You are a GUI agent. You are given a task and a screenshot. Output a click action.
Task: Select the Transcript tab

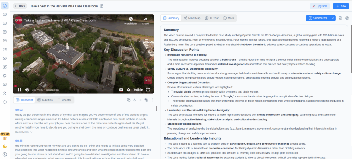click(24, 100)
